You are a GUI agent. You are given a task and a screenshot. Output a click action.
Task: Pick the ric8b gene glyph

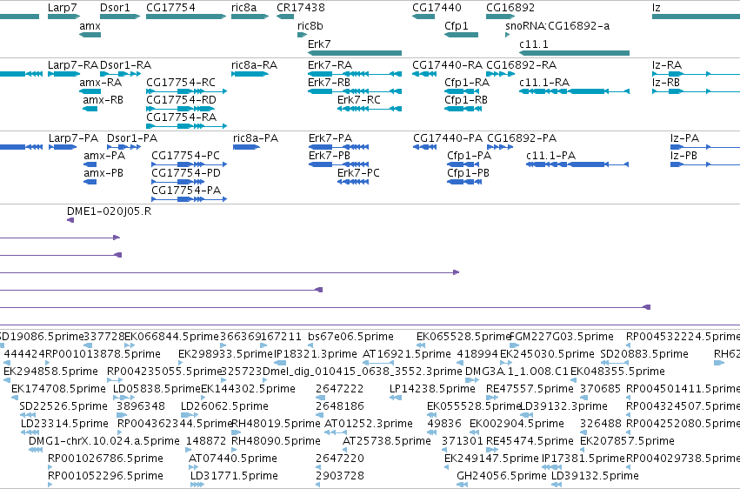[302, 35]
